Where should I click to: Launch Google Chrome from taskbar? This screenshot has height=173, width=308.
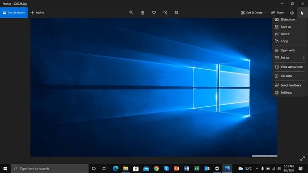[x=156, y=169]
